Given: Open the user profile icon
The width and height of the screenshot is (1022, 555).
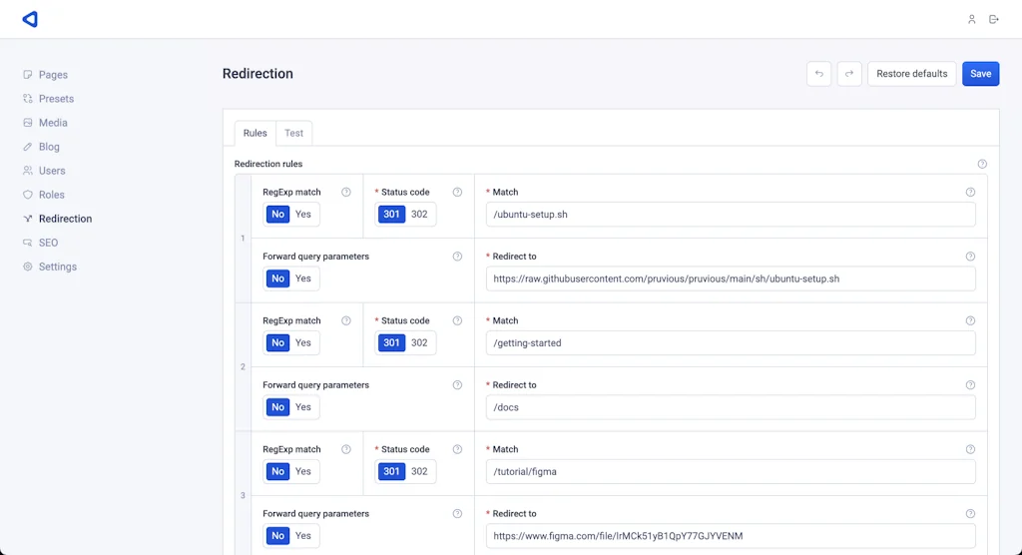Looking at the screenshot, I should 971,19.
